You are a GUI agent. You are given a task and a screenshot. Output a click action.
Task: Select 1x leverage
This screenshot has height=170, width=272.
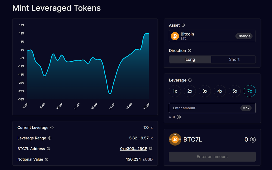click(x=175, y=91)
